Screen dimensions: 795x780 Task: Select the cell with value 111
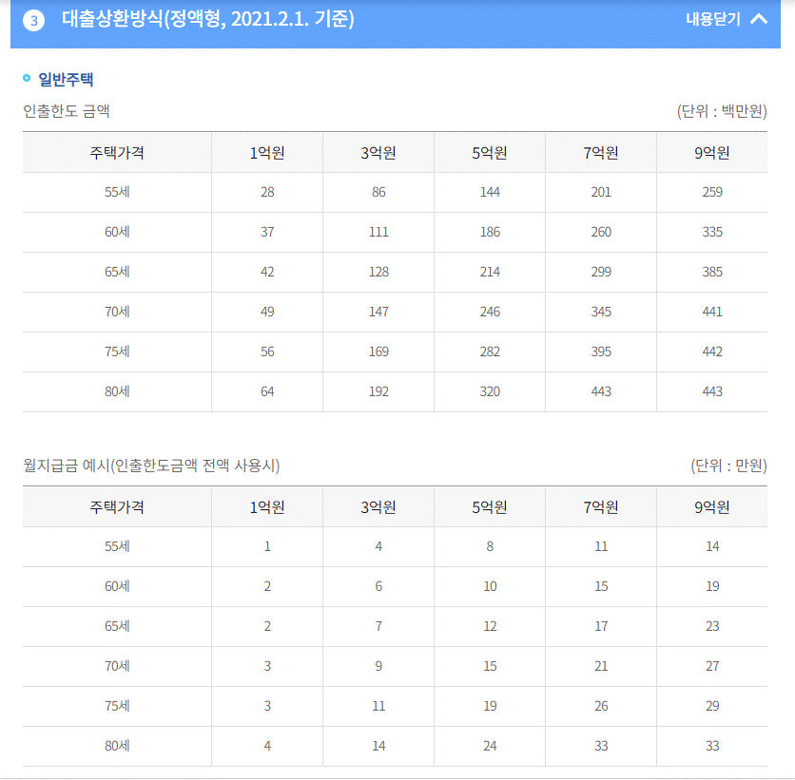tap(378, 232)
